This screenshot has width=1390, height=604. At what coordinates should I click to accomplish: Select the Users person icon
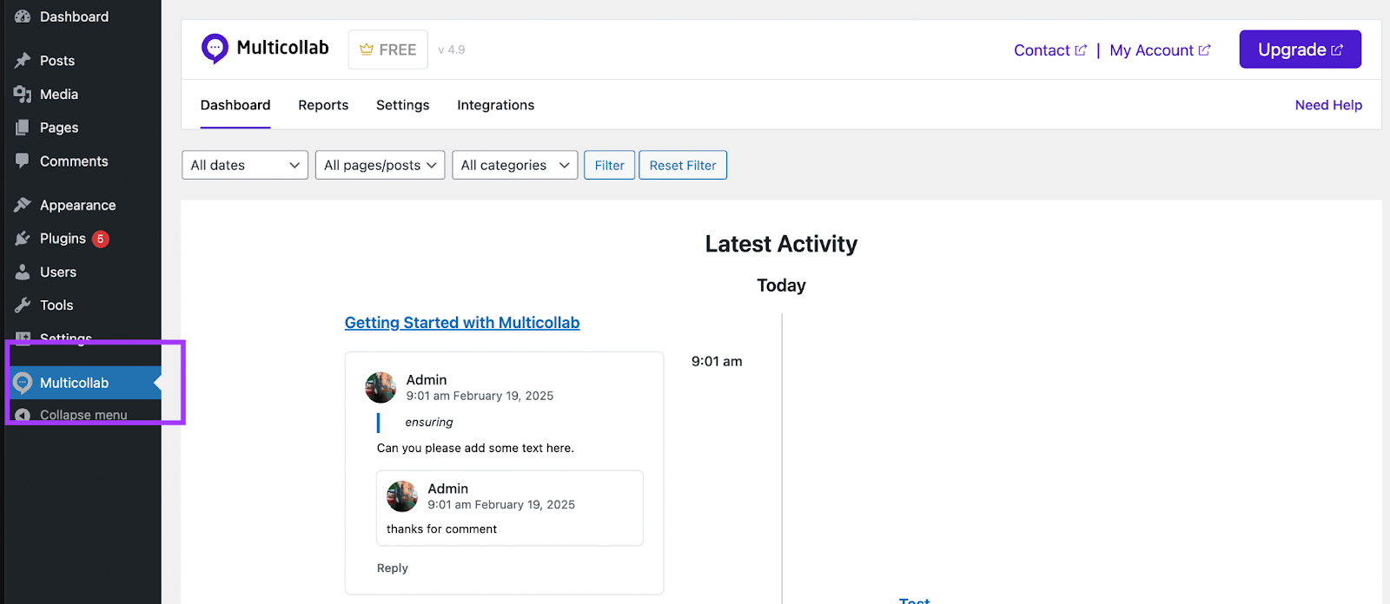[x=23, y=272]
